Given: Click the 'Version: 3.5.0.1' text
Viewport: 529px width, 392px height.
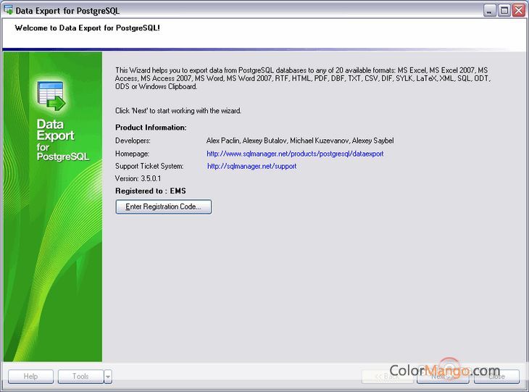Looking at the screenshot, I should click(138, 178).
